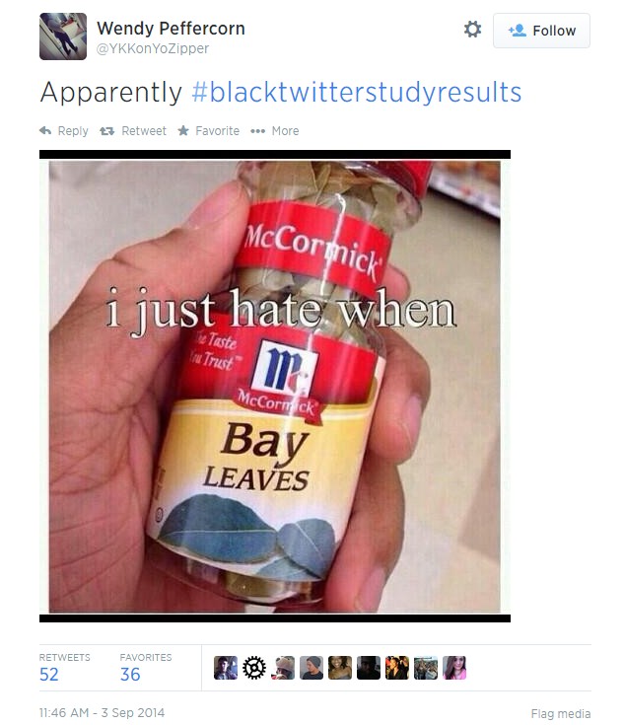This screenshot has width=624, height=725.
Task: Favorite the tweet with the star icon
Action: tap(183, 131)
